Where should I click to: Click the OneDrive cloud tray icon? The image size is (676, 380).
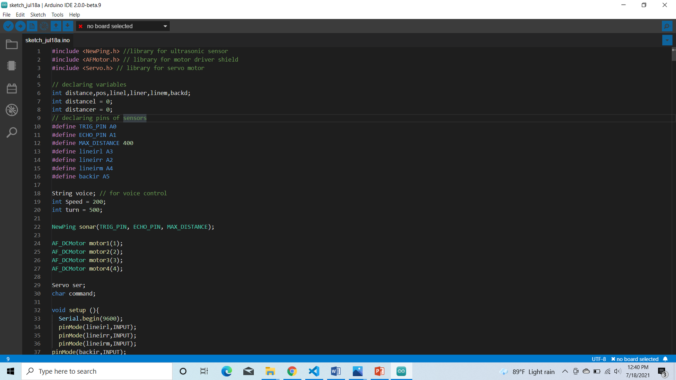pyautogui.click(x=586, y=371)
